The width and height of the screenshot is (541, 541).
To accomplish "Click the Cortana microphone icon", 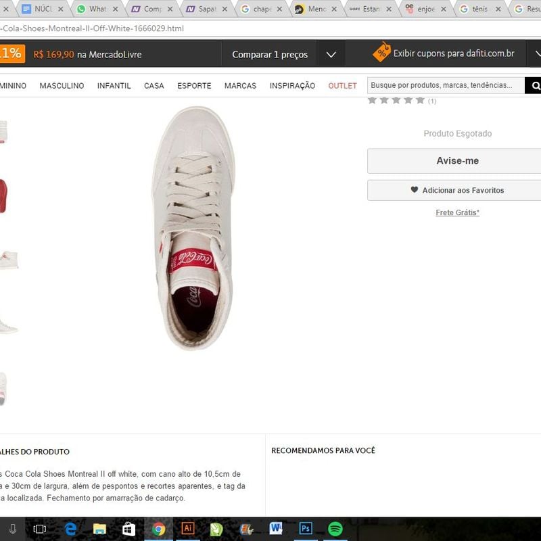I will coord(13,528).
